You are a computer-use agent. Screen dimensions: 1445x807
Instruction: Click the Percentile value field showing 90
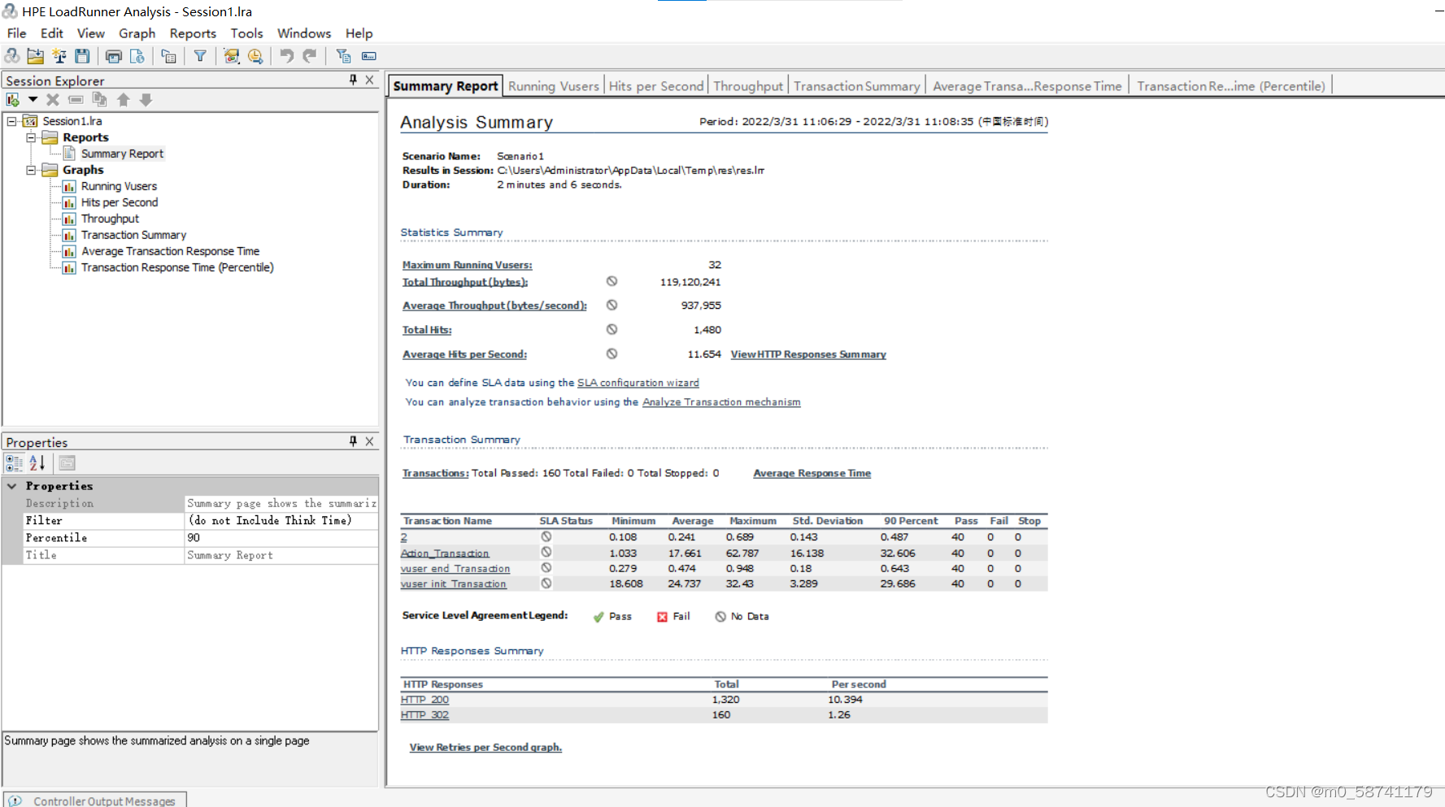(x=281, y=538)
